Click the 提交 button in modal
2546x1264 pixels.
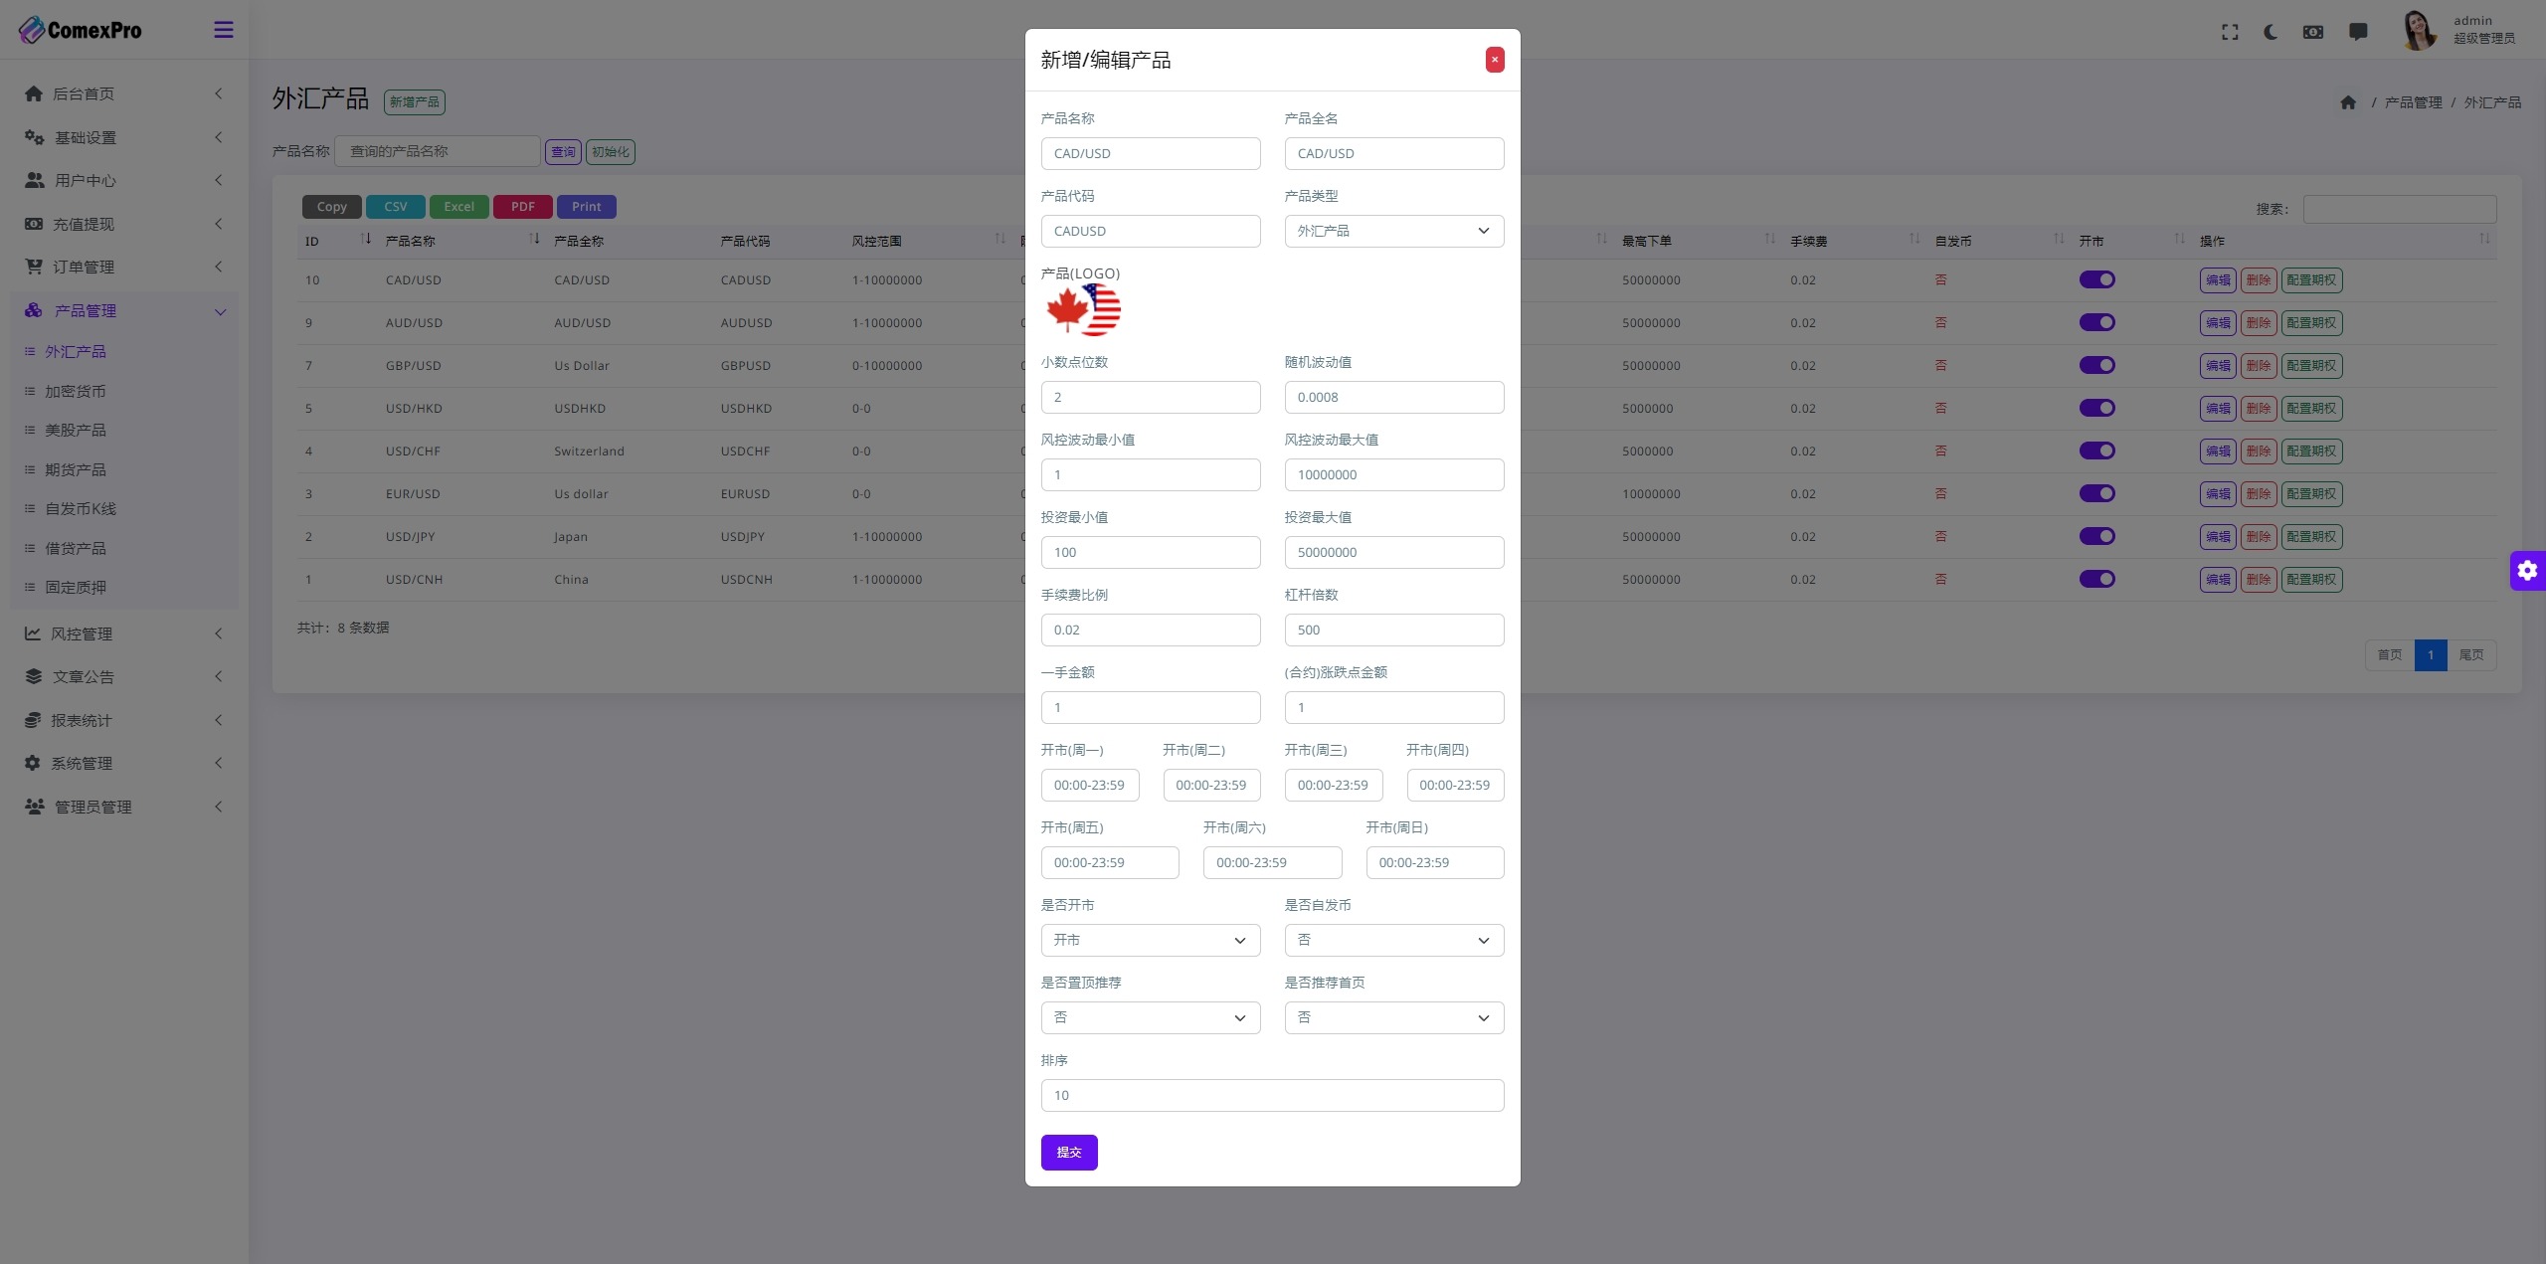(1068, 1152)
